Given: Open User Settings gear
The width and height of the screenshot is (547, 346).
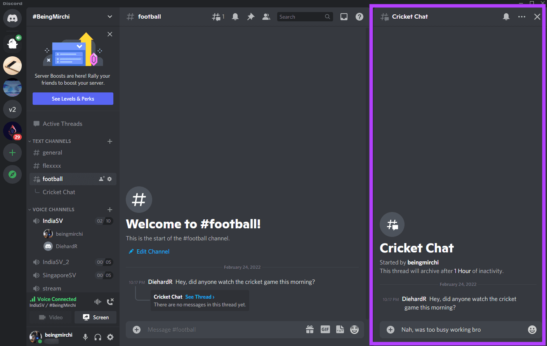Looking at the screenshot, I should point(110,337).
